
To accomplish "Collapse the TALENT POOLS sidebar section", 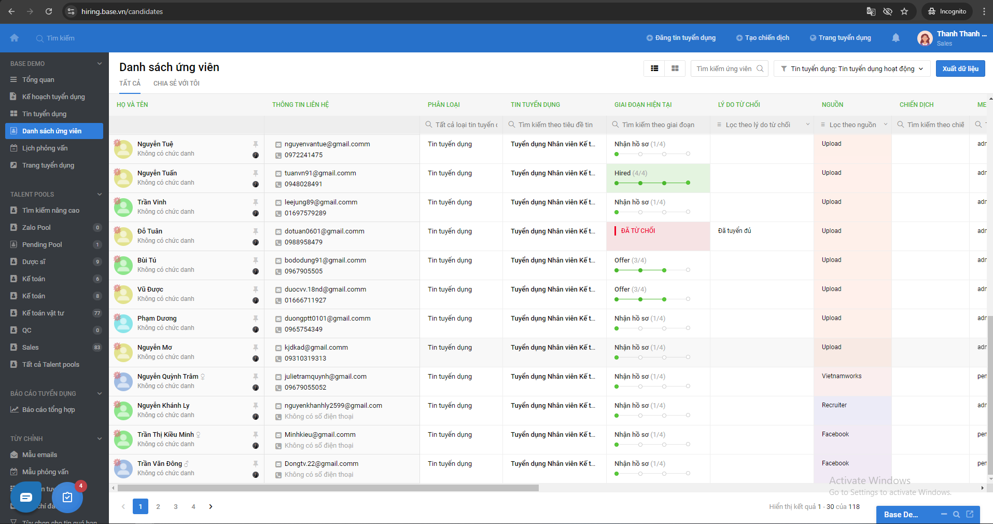I will point(99,195).
